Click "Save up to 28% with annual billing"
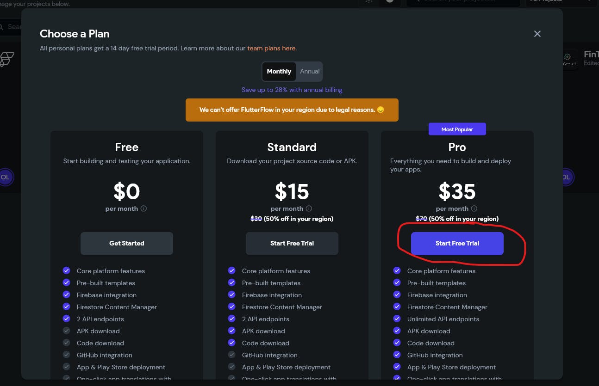Screen dimensions: 599x386 (x=292, y=90)
